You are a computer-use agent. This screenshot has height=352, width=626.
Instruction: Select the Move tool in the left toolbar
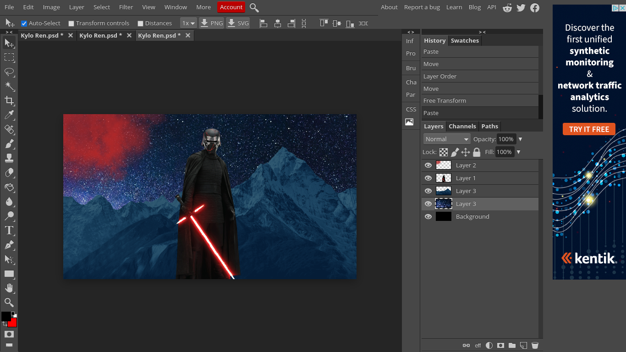[x=9, y=43]
